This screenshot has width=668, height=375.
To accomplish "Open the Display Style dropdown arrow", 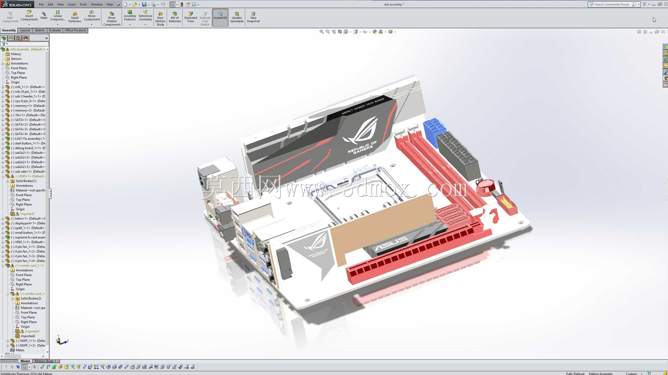I will click(360, 32).
